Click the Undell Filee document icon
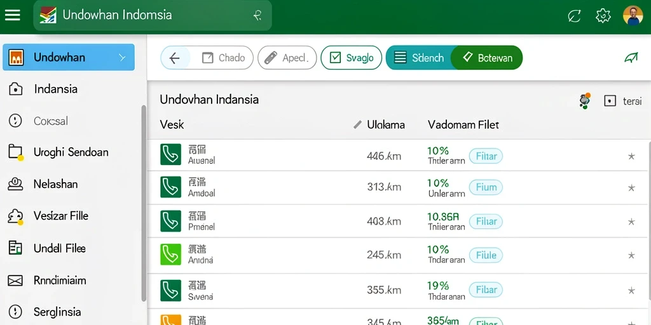 15,248
